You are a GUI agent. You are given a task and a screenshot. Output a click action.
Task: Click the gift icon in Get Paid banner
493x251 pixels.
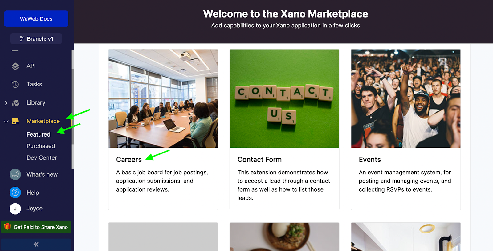7,227
